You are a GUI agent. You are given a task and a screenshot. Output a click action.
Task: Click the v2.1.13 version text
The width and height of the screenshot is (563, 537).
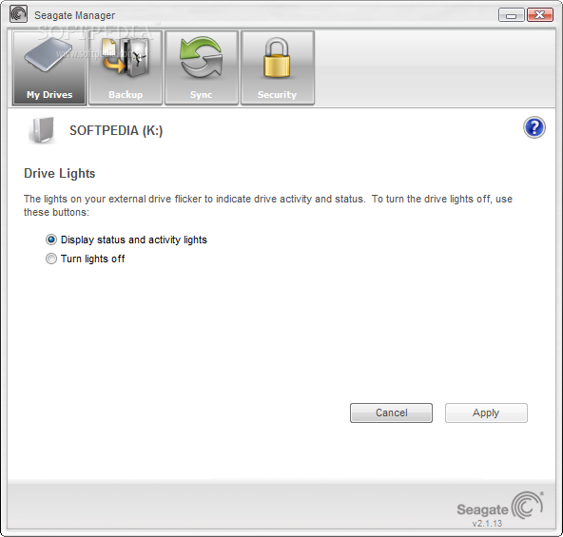pos(487,524)
